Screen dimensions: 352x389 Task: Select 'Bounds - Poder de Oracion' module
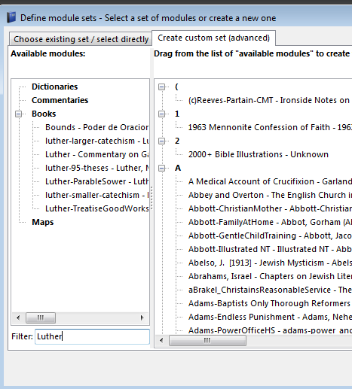pos(96,127)
